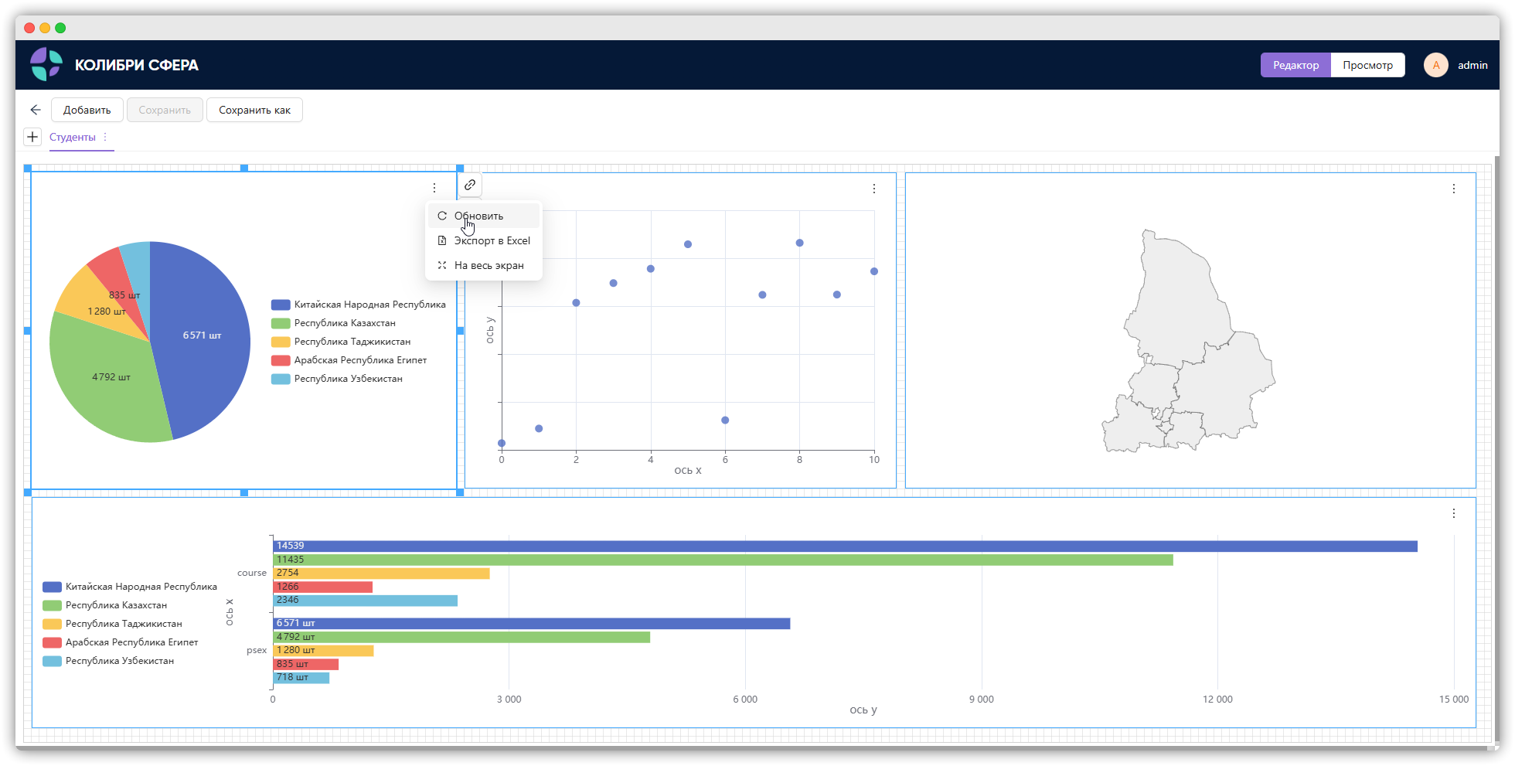Toggle light-blue swatch Республика Узбекистан pie legend

pos(281,379)
